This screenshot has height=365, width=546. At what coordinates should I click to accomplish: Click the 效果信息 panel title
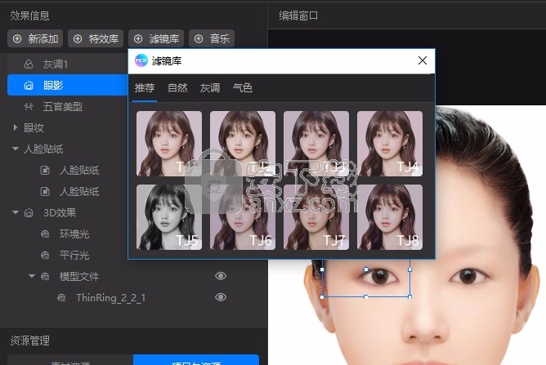(29, 16)
